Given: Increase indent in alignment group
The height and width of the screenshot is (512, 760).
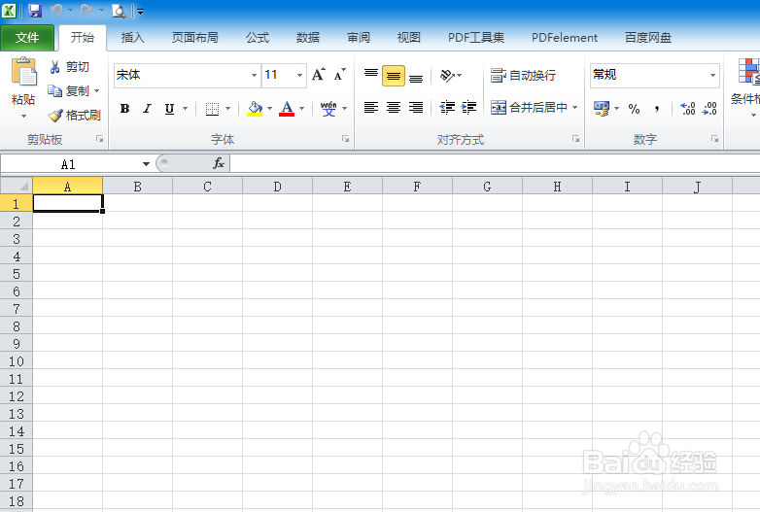Looking at the screenshot, I should pyautogui.click(x=468, y=107).
